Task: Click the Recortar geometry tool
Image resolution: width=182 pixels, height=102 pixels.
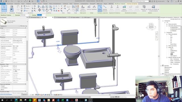Action: coord(27,6)
